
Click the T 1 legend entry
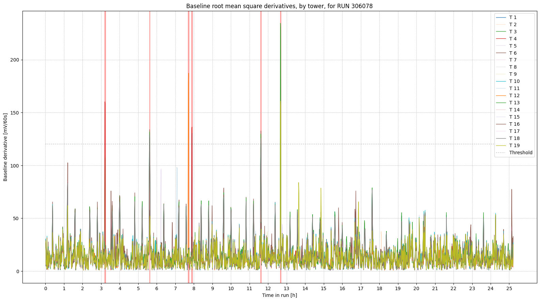pyautogui.click(x=512, y=17)
